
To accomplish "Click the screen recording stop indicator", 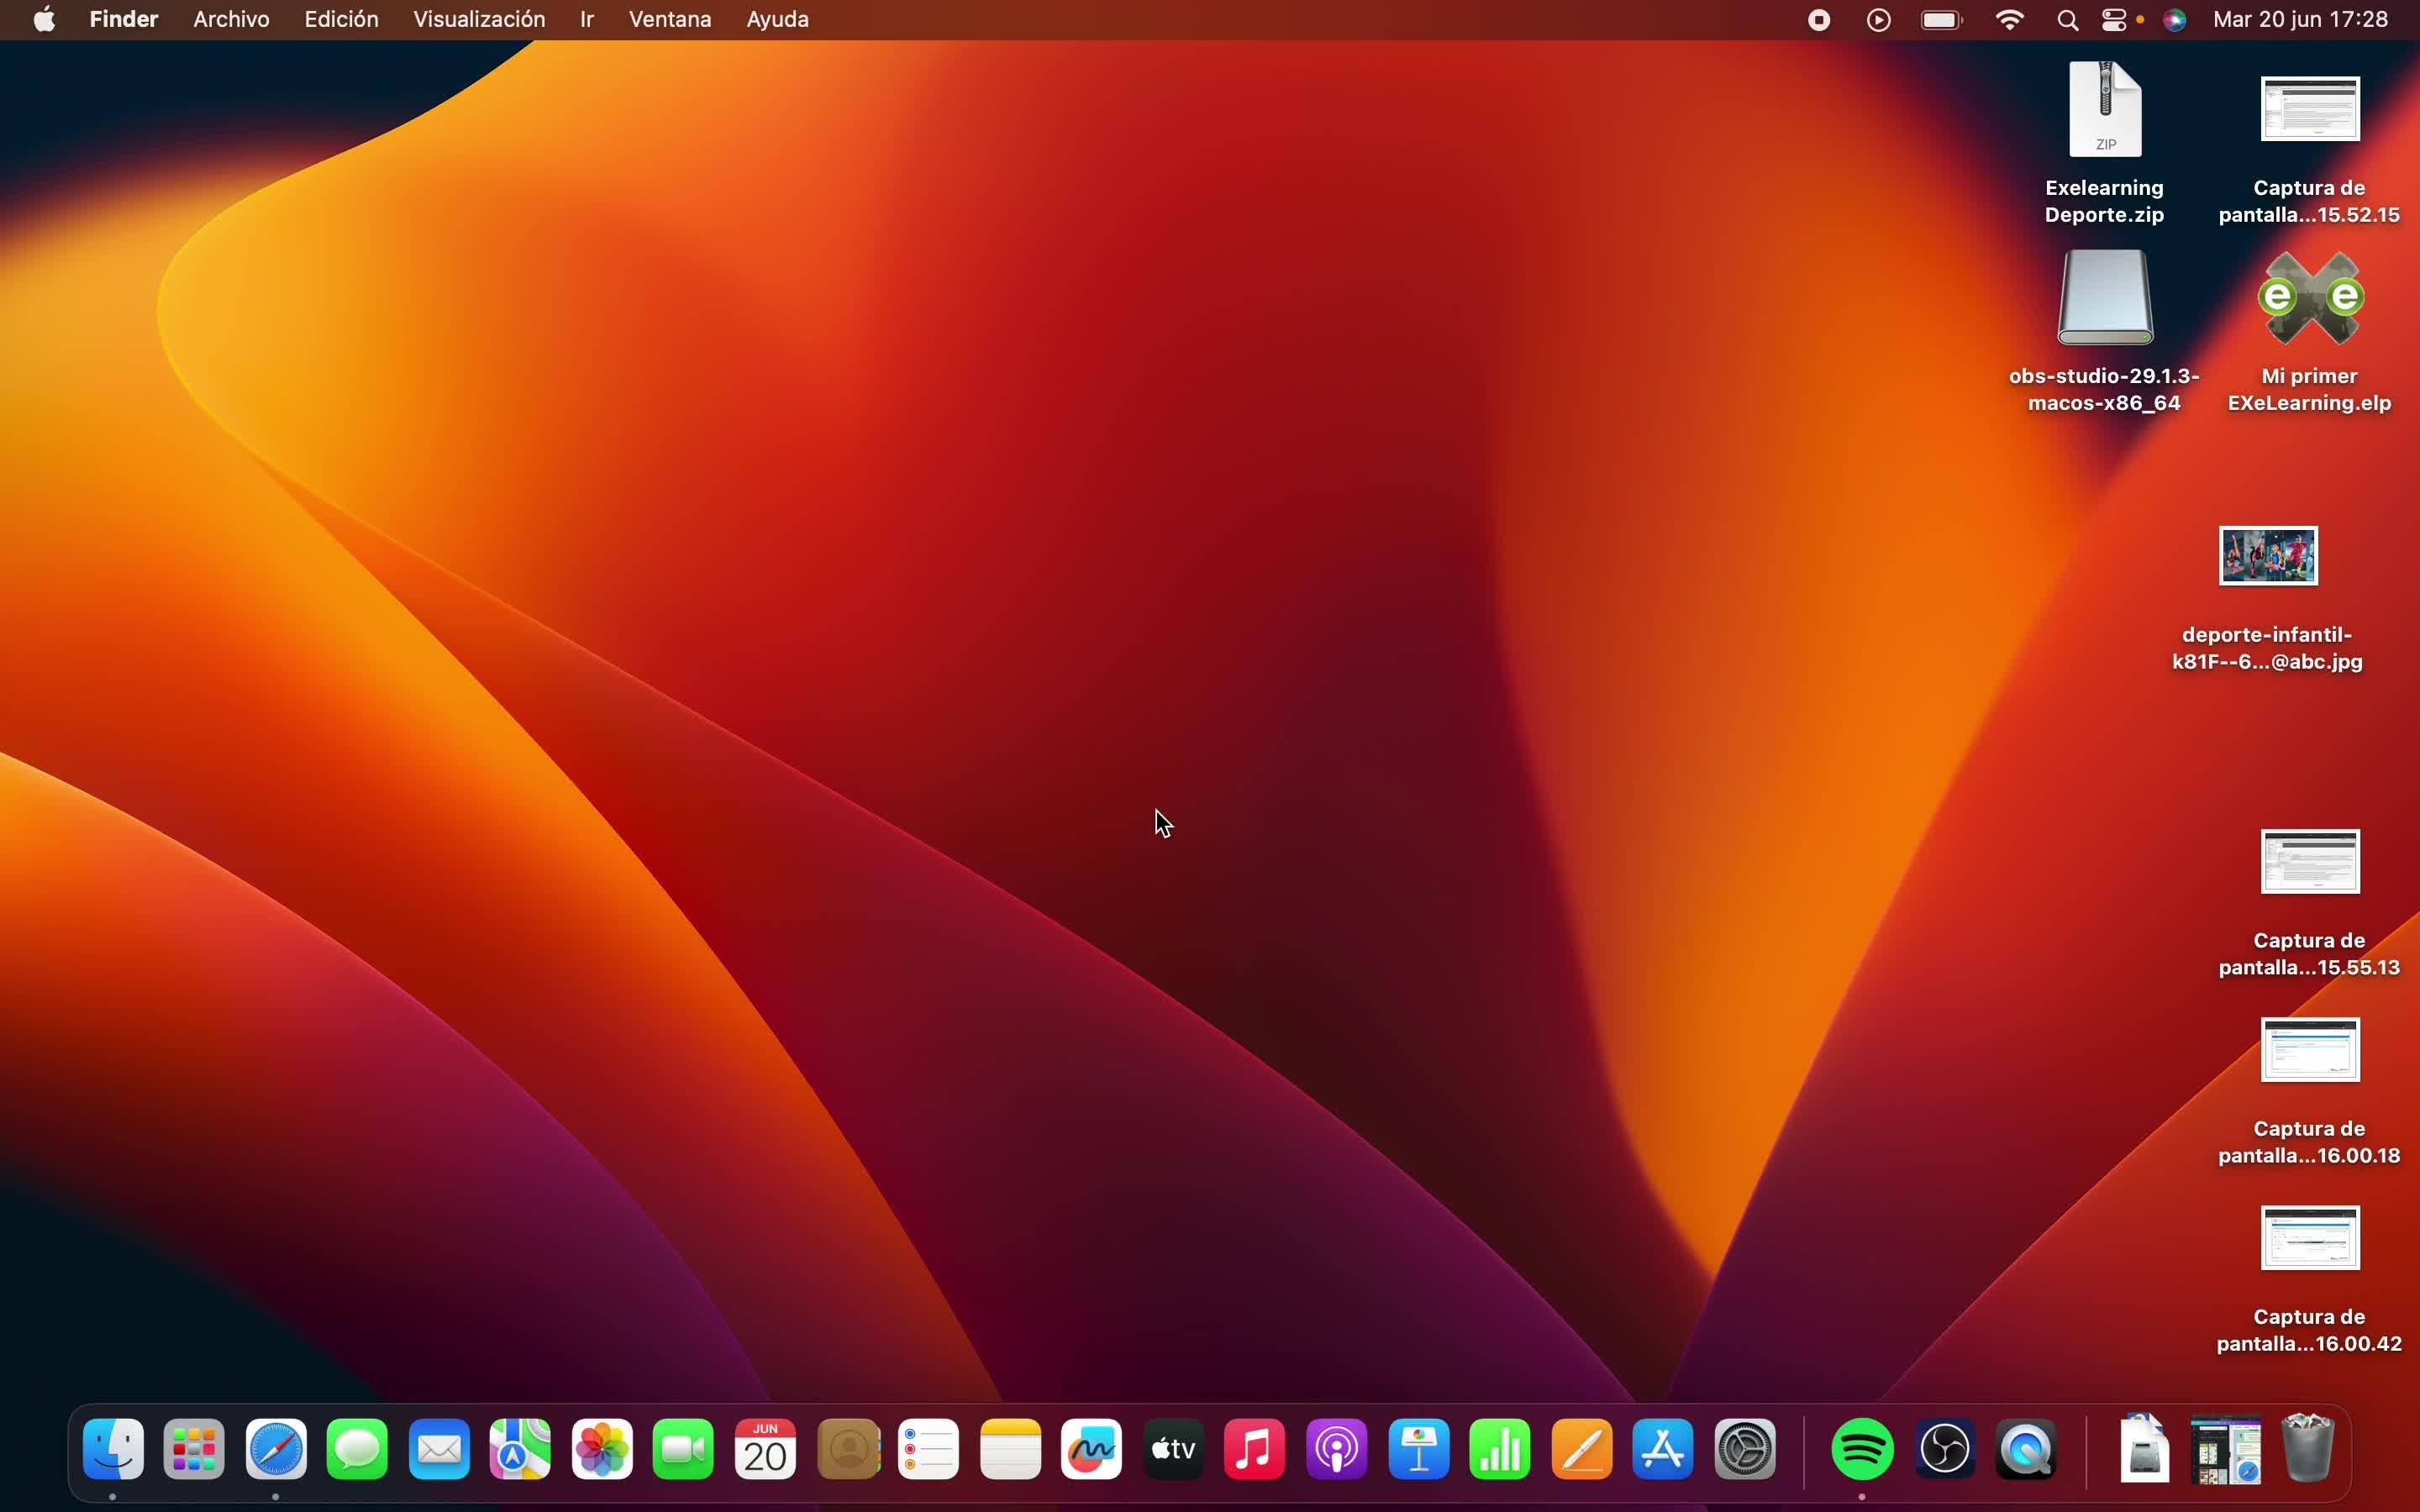I will [x=1819, y=20].
